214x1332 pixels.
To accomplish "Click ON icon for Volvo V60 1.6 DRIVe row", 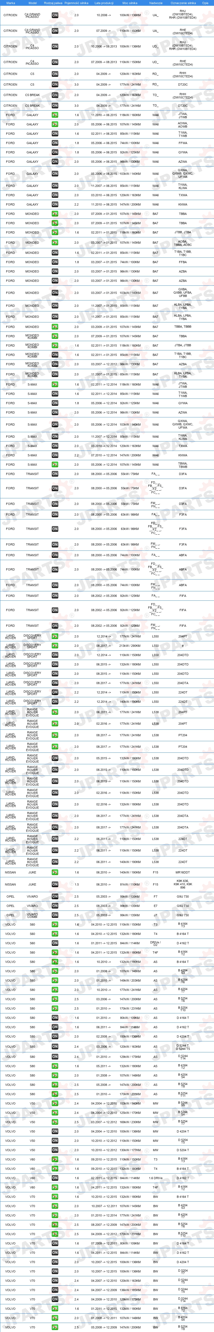I will click(55, 1178).
